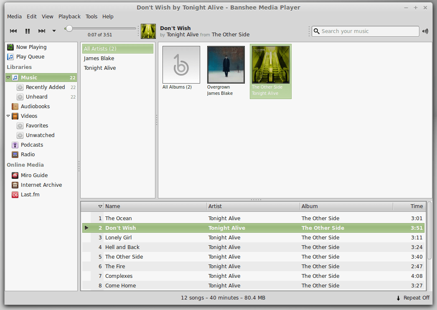This screenshot has width=437, height=310.
Task: Skip to the next track
Action: point(41,30)
